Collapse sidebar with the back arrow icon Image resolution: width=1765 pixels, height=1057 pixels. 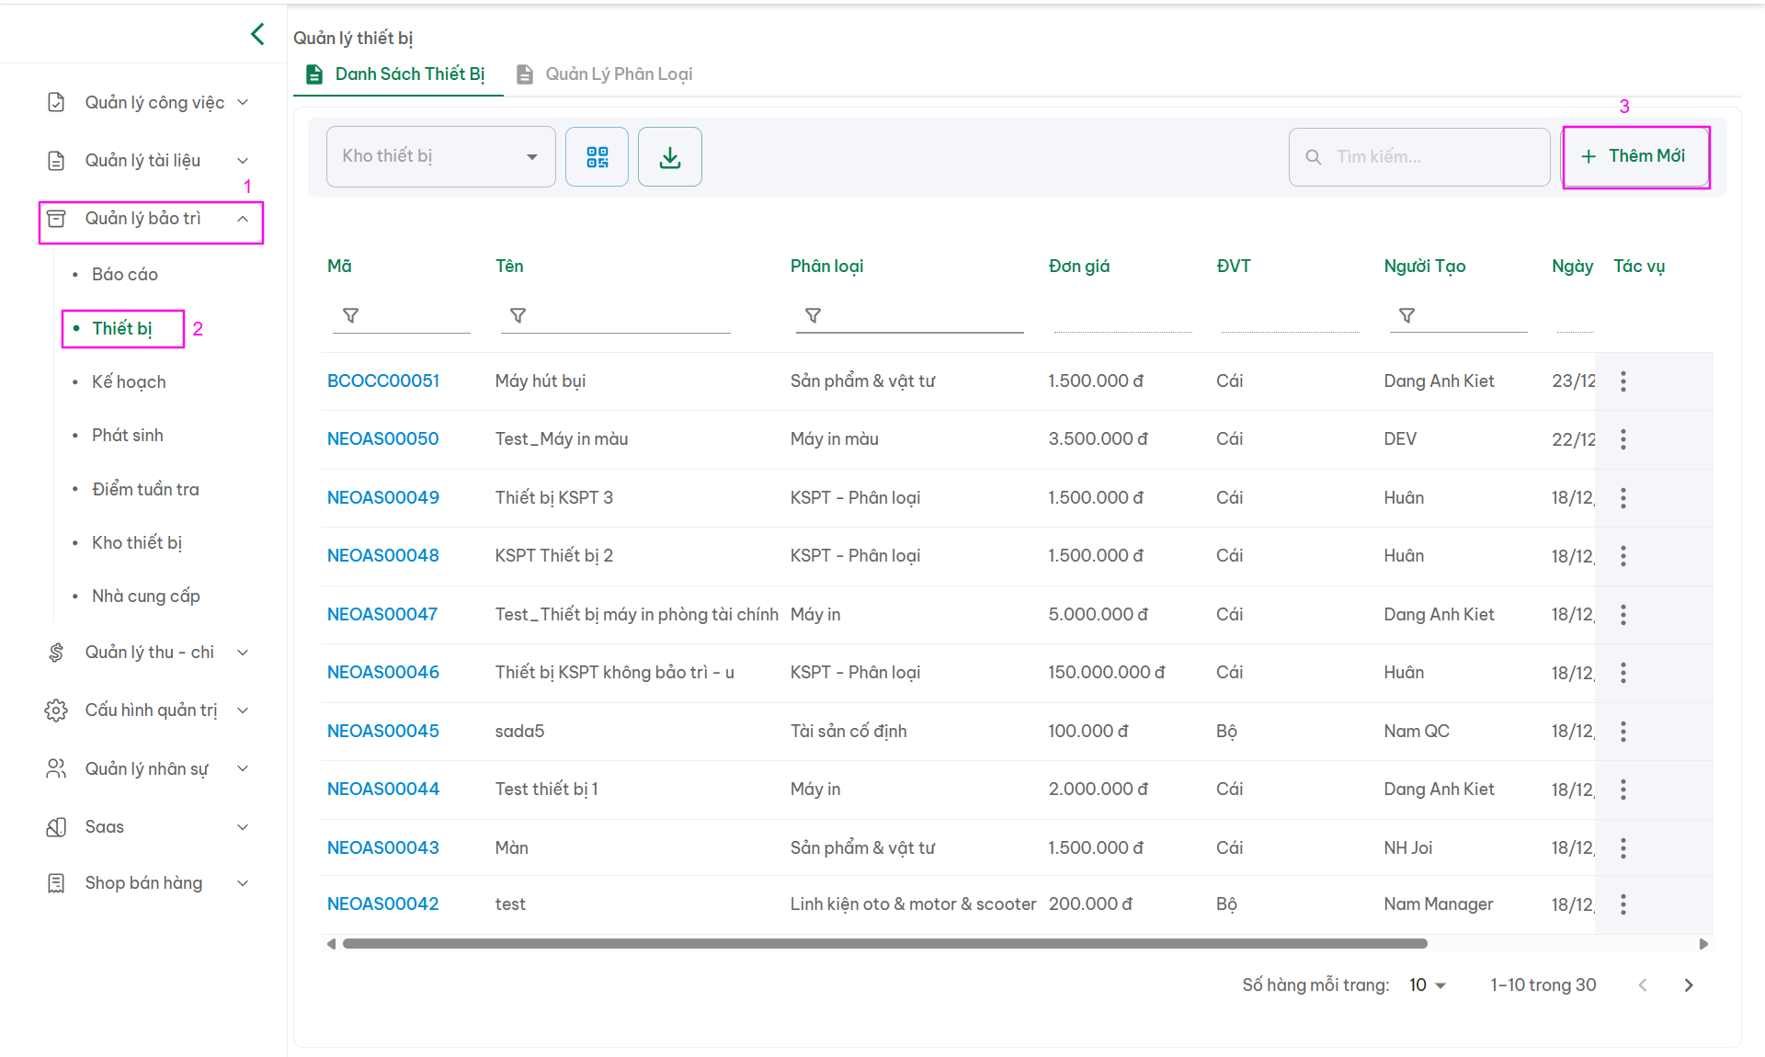pyautogui.click(x=257, y=35)
